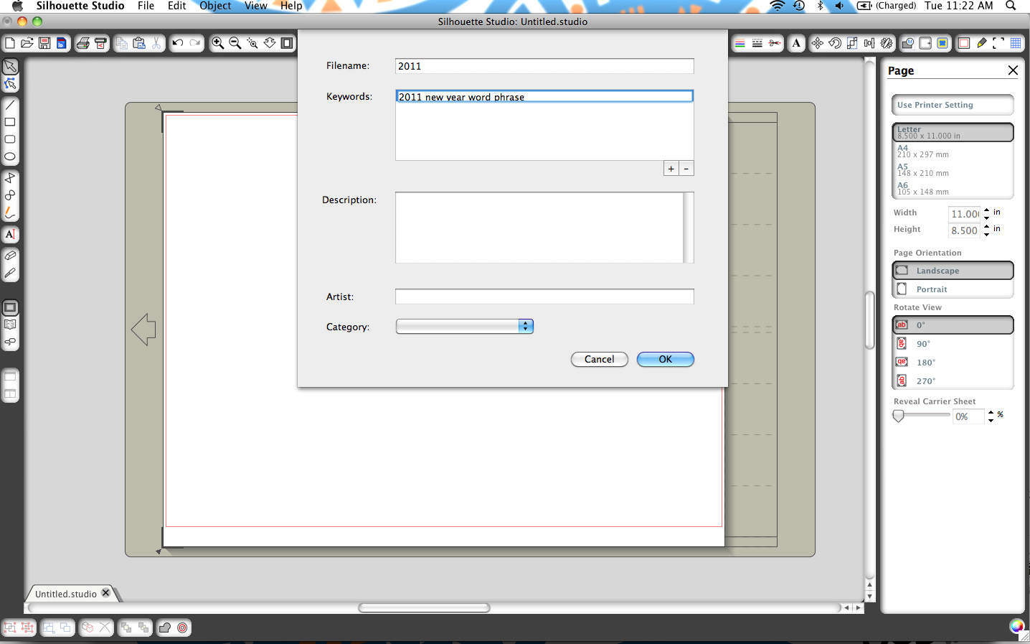Set rotate view to 90°
Viewport: 1030px width, 644px height.
[x=953, y=344]
